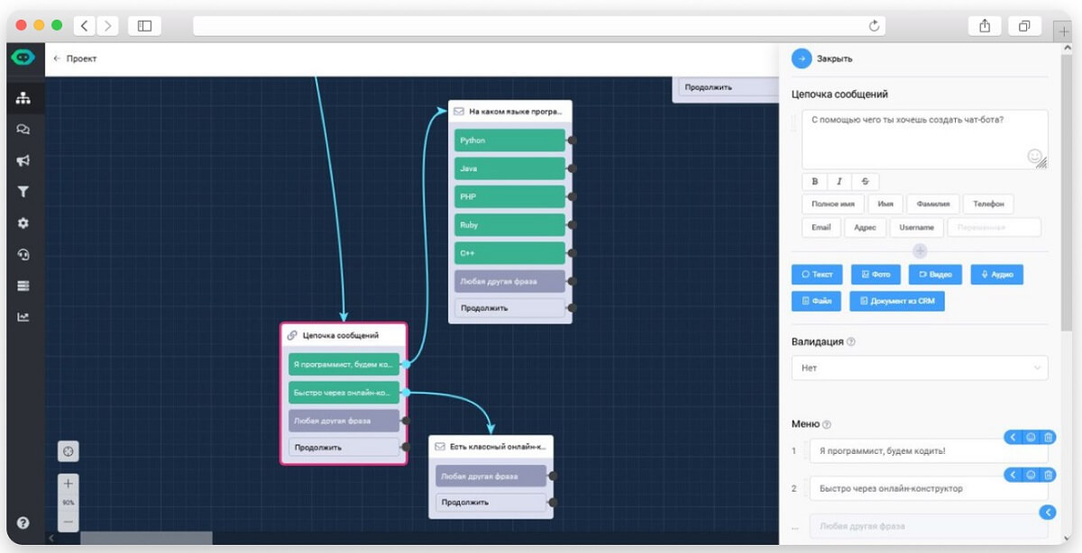Toggle italic text formatting
The image size is (1082, 553).
pos(839,182)
